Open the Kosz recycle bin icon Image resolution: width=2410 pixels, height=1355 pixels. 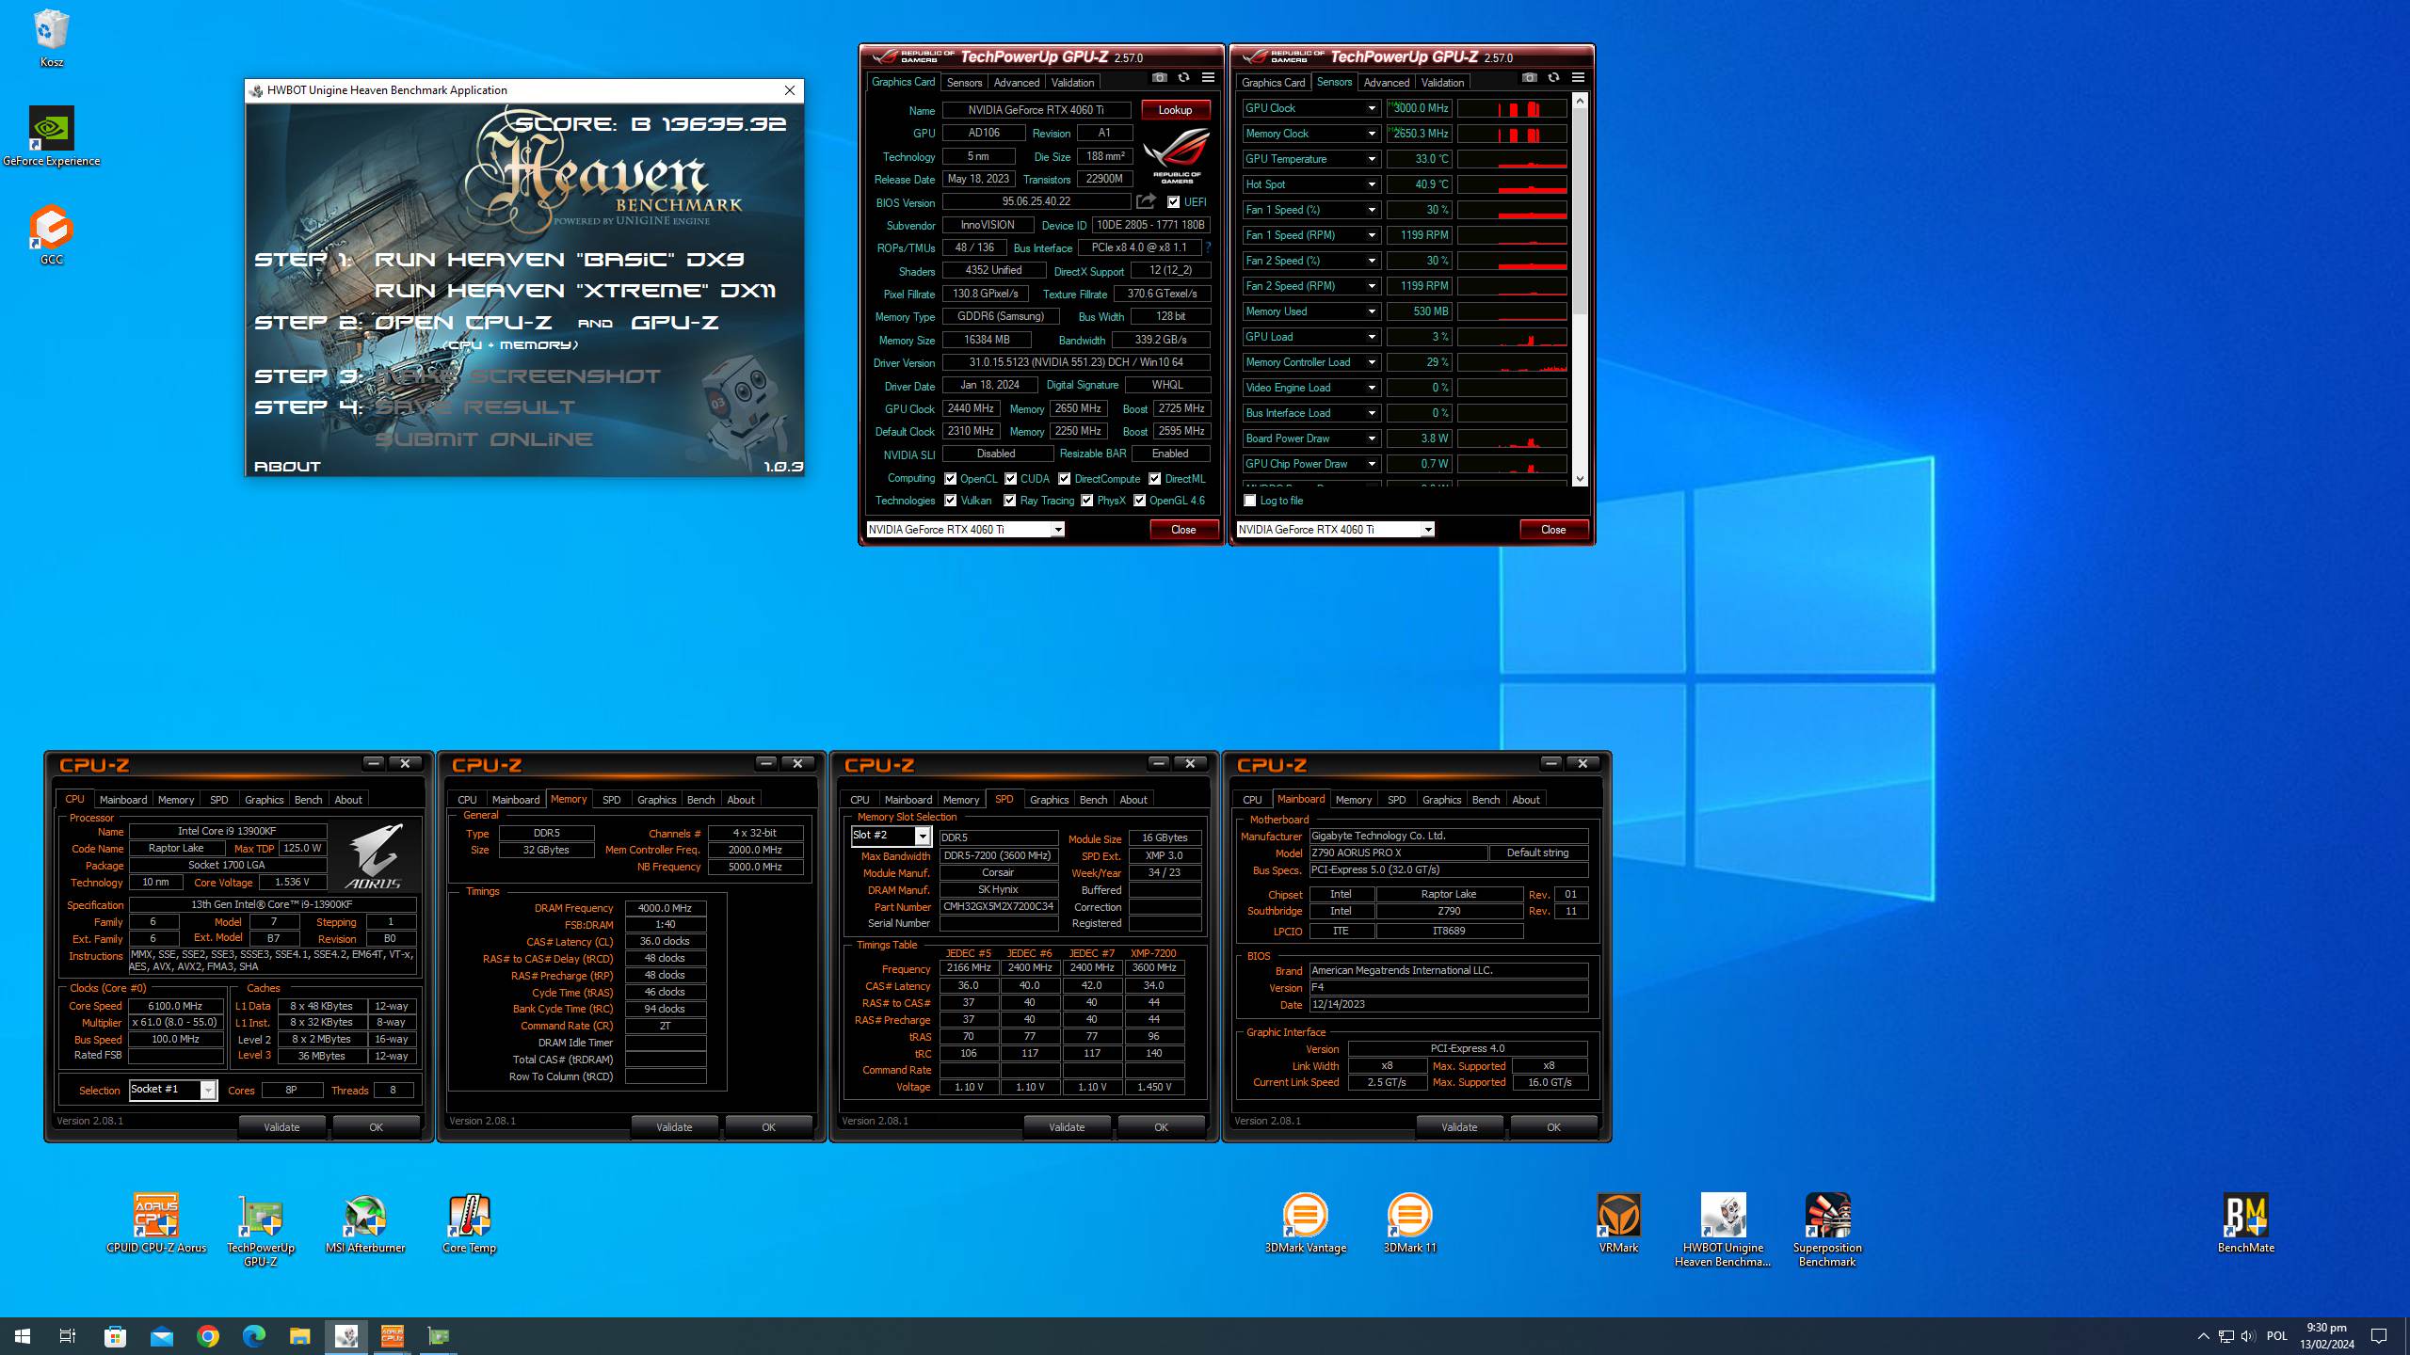click(x=51, y=38)
